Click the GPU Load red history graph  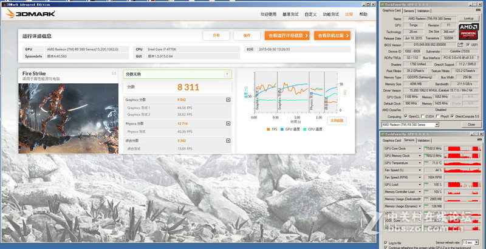(x=462, y=185)
